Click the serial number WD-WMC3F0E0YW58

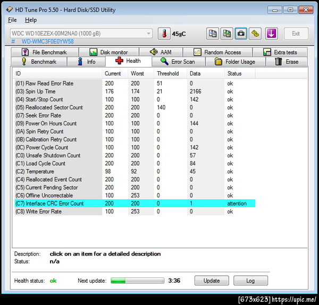click(48, 41)
